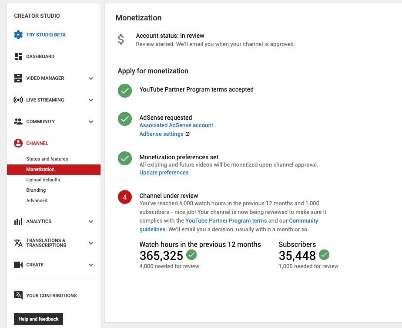Open Upload defaults under Channel
This screenshot has height=328, width=402.
43,180
